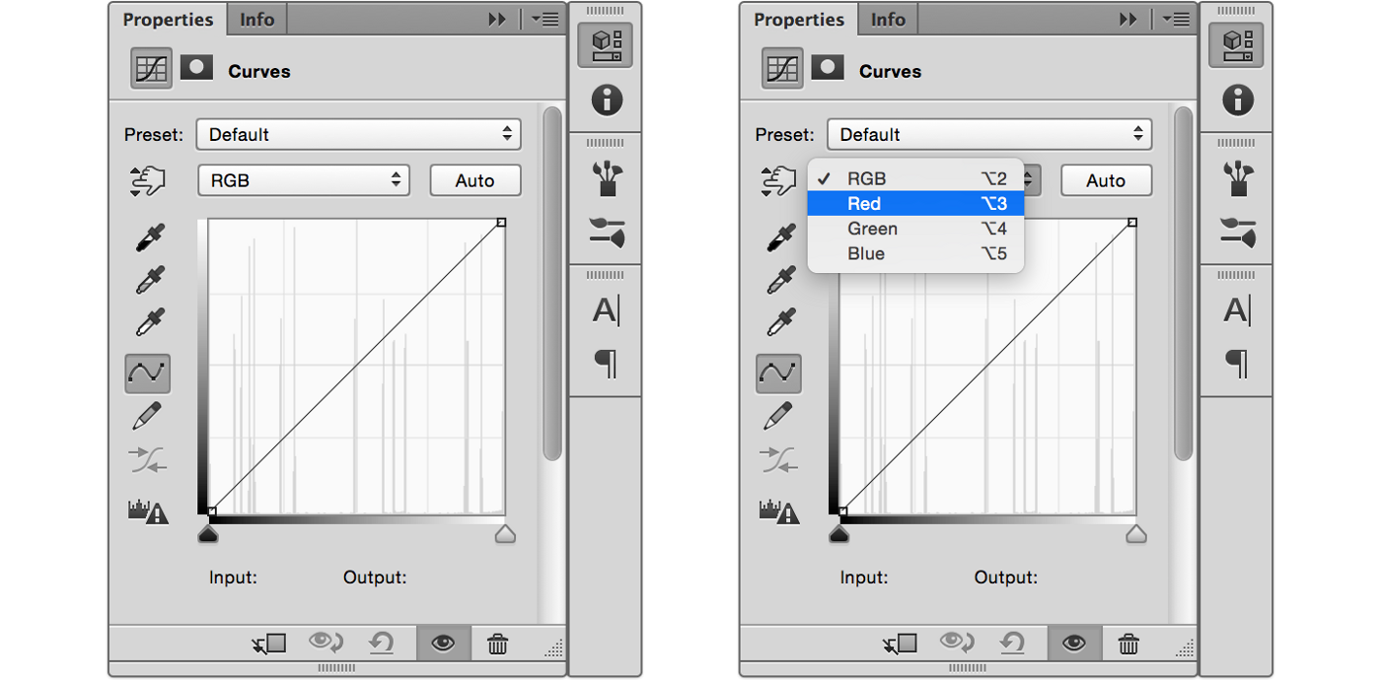This screenshot has width=1381, height=680.
Task: Select white point eyedropper in left panel
Action: coord(149,322)
